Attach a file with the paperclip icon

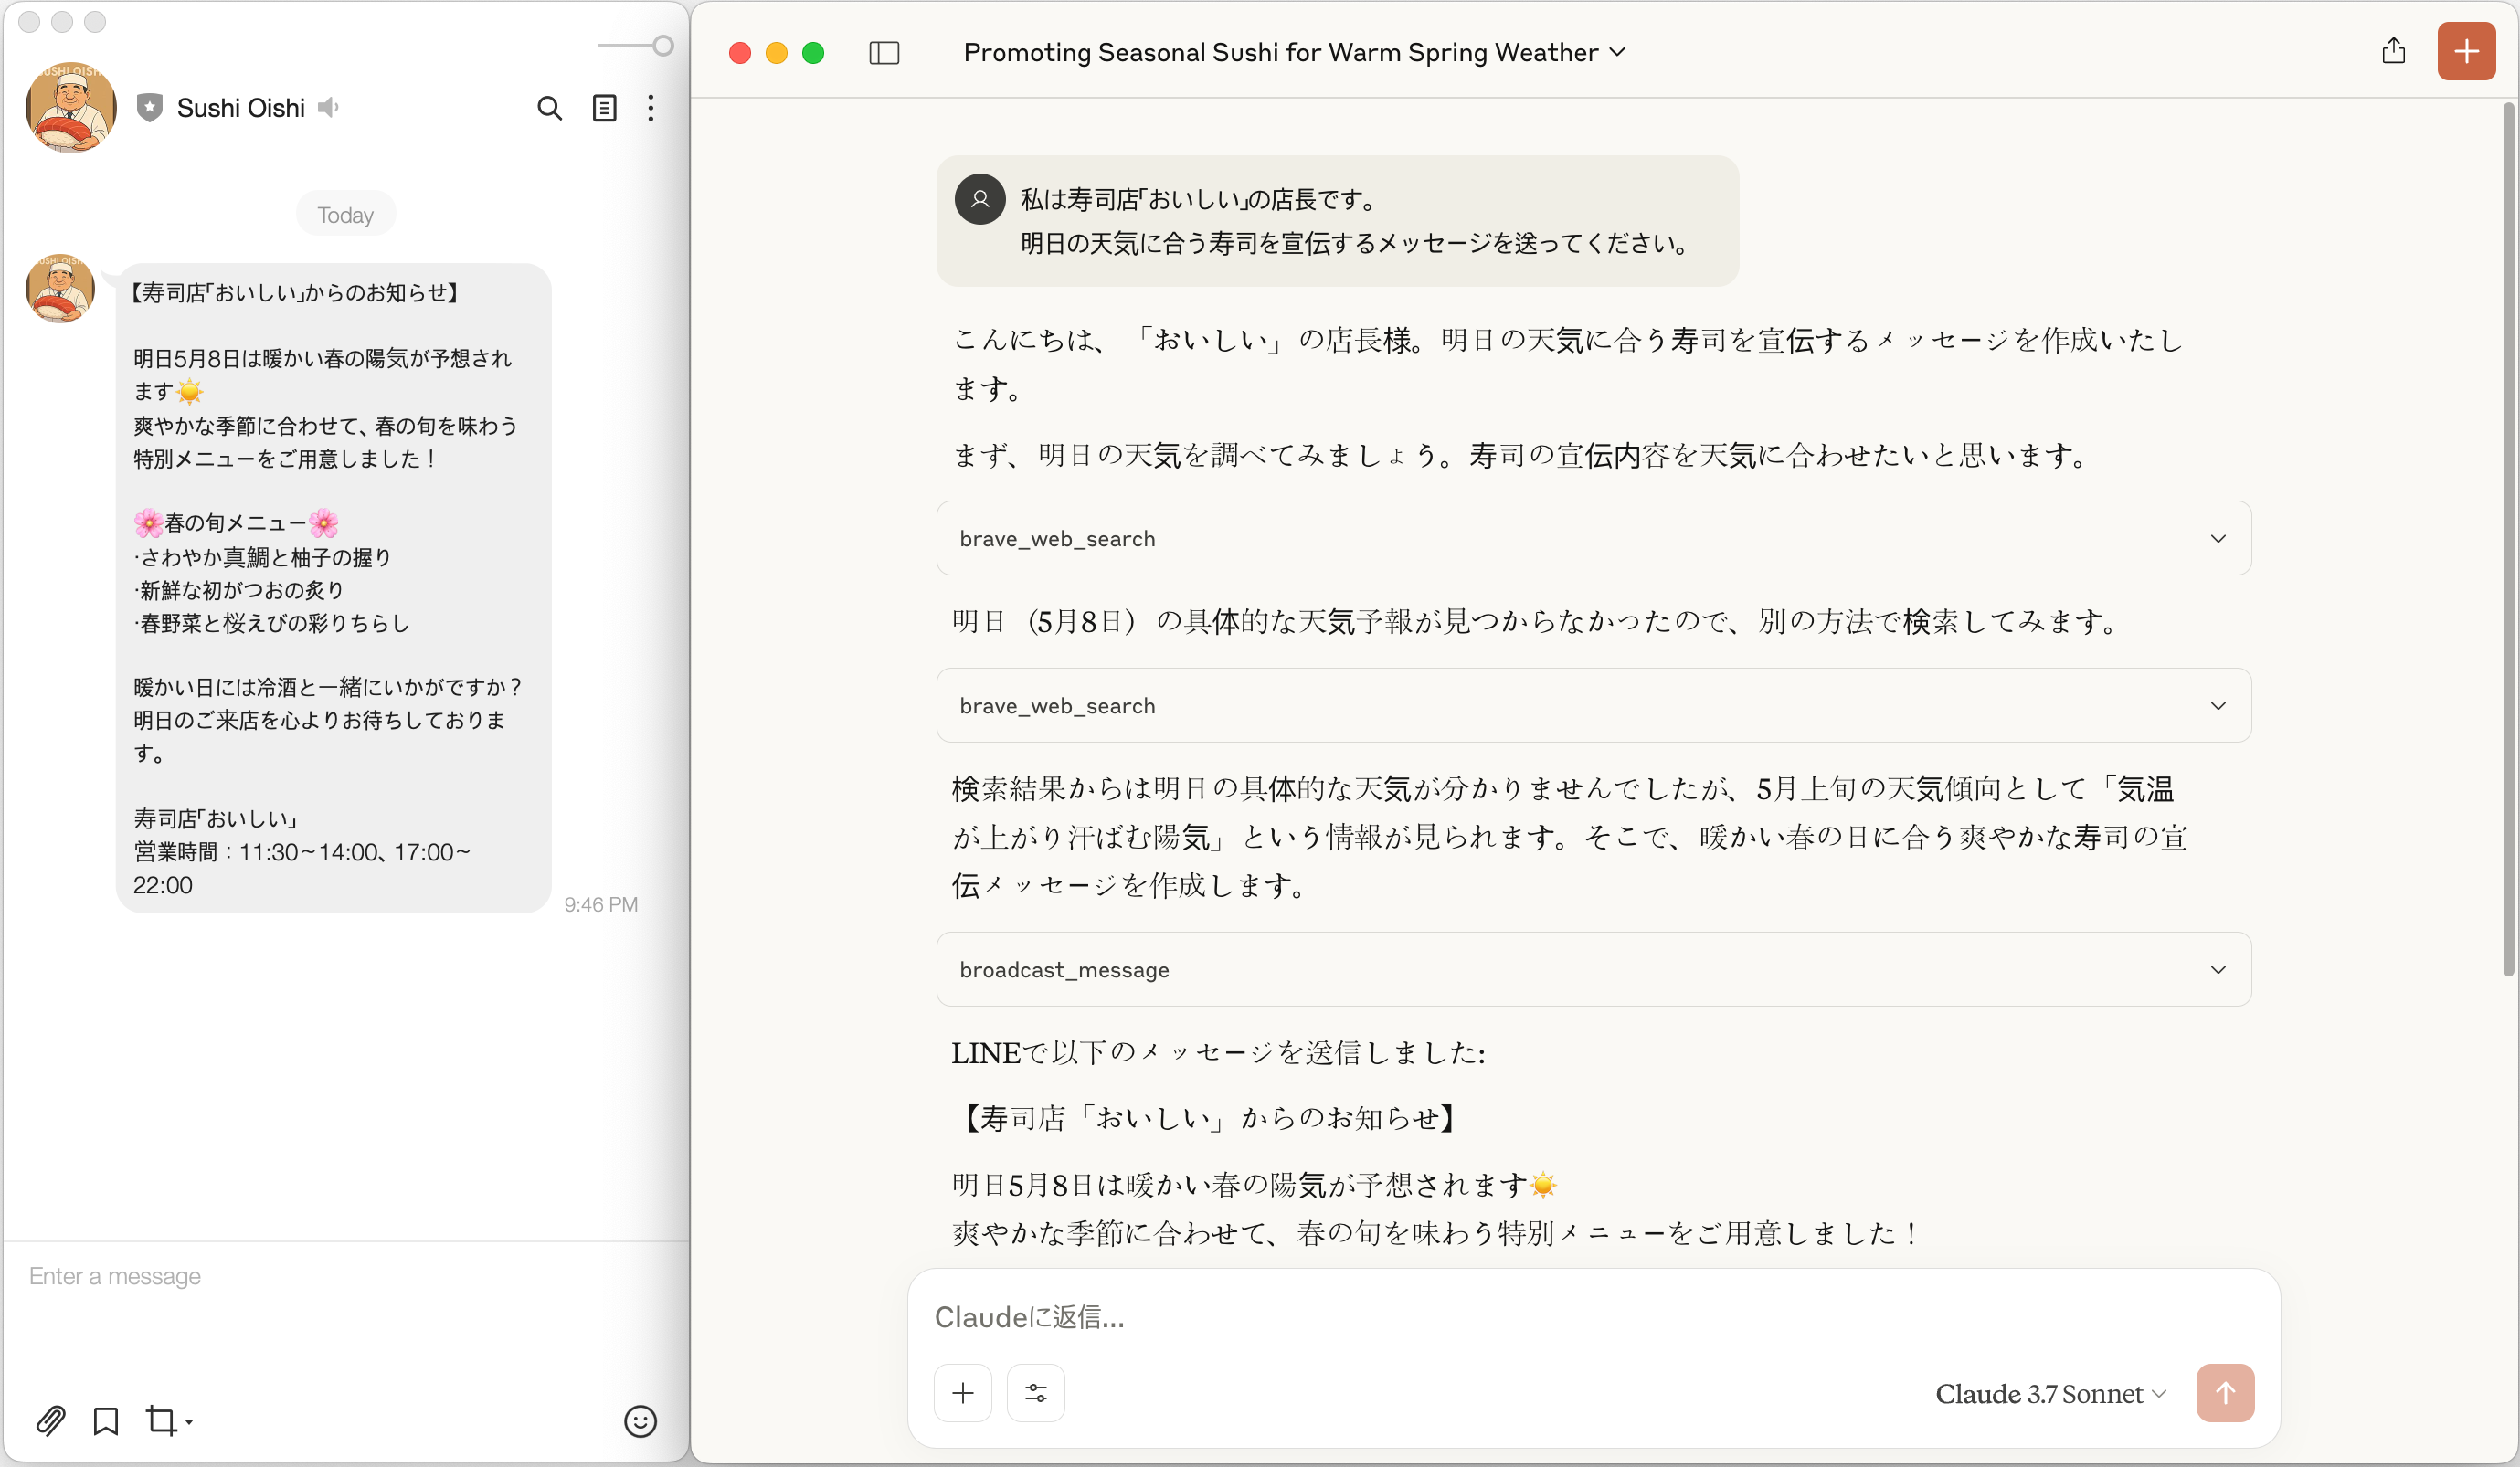coord(51,1420)
